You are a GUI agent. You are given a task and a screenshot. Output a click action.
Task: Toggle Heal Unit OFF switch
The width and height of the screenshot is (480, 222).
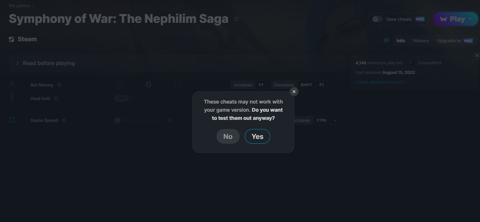(x=121, y=98)
